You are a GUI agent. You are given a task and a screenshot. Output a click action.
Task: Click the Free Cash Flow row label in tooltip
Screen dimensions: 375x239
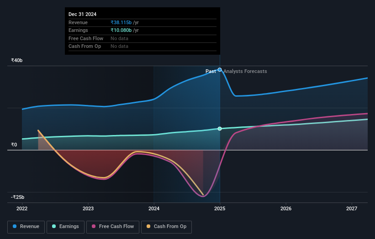[x=86, y=38]
